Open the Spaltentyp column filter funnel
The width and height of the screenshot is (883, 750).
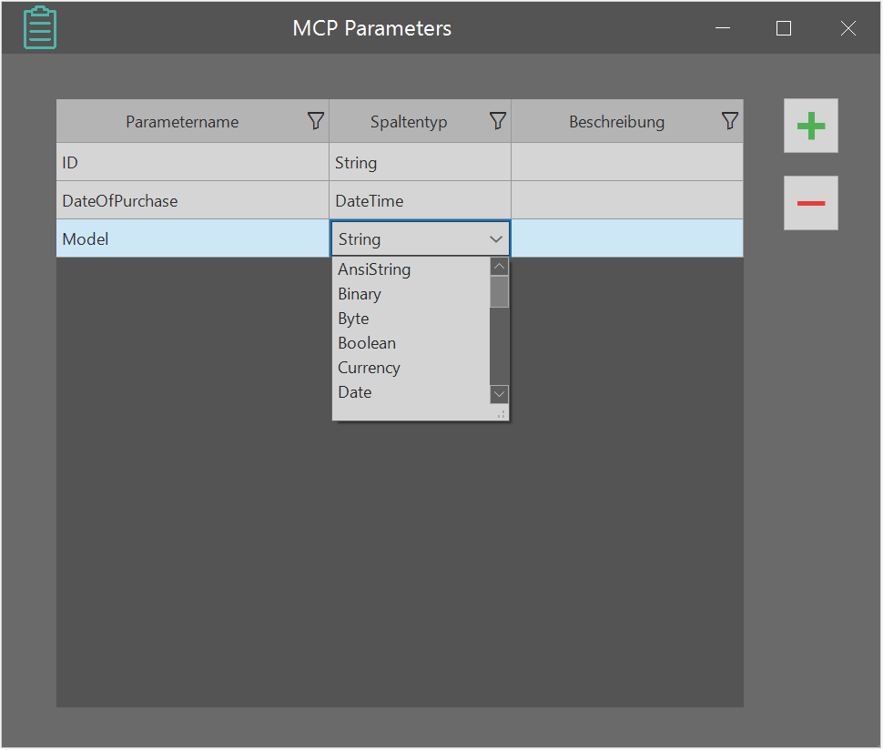tap(497, 121)
